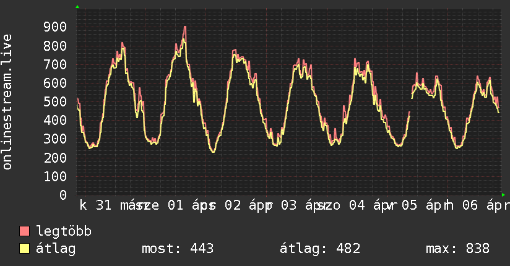Select the 900 y-axis tick label
The width and height of the screenshot is (510, 266).
pyautogui.click(x=56, y=27)
